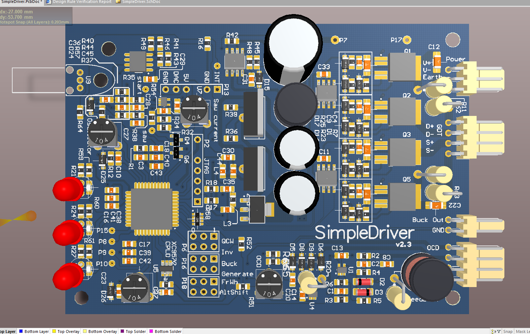Activate the Top Layer tab
Image resolution: width=530 pixels, height=334 pixels.
point(8,331)
